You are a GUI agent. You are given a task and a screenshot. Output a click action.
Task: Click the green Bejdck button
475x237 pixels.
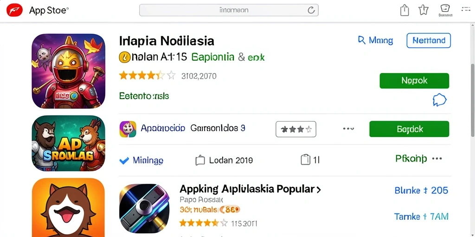(x=409, y=129)
